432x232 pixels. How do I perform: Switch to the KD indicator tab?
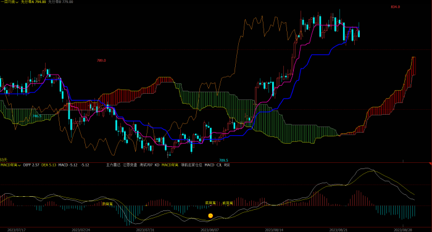click(157, 165)
